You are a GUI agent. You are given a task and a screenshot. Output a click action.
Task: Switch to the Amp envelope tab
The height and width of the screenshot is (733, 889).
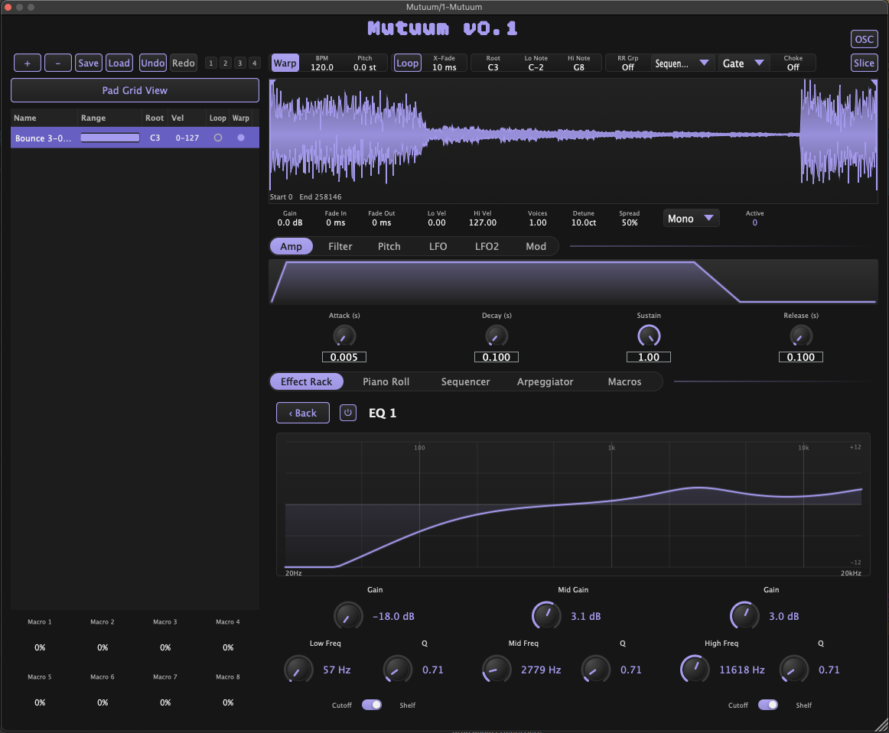pyautogui.click(x=291, y=246)
